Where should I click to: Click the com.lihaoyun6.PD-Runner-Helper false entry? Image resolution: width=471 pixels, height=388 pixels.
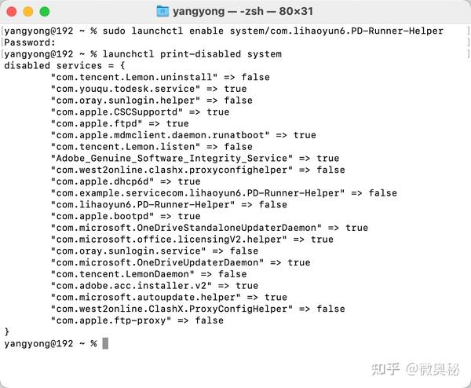(x=169, y=205)
